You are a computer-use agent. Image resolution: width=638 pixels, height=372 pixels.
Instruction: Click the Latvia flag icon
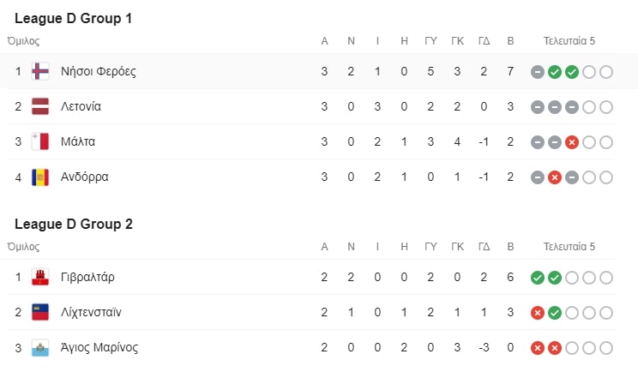(x=40, y=106)
